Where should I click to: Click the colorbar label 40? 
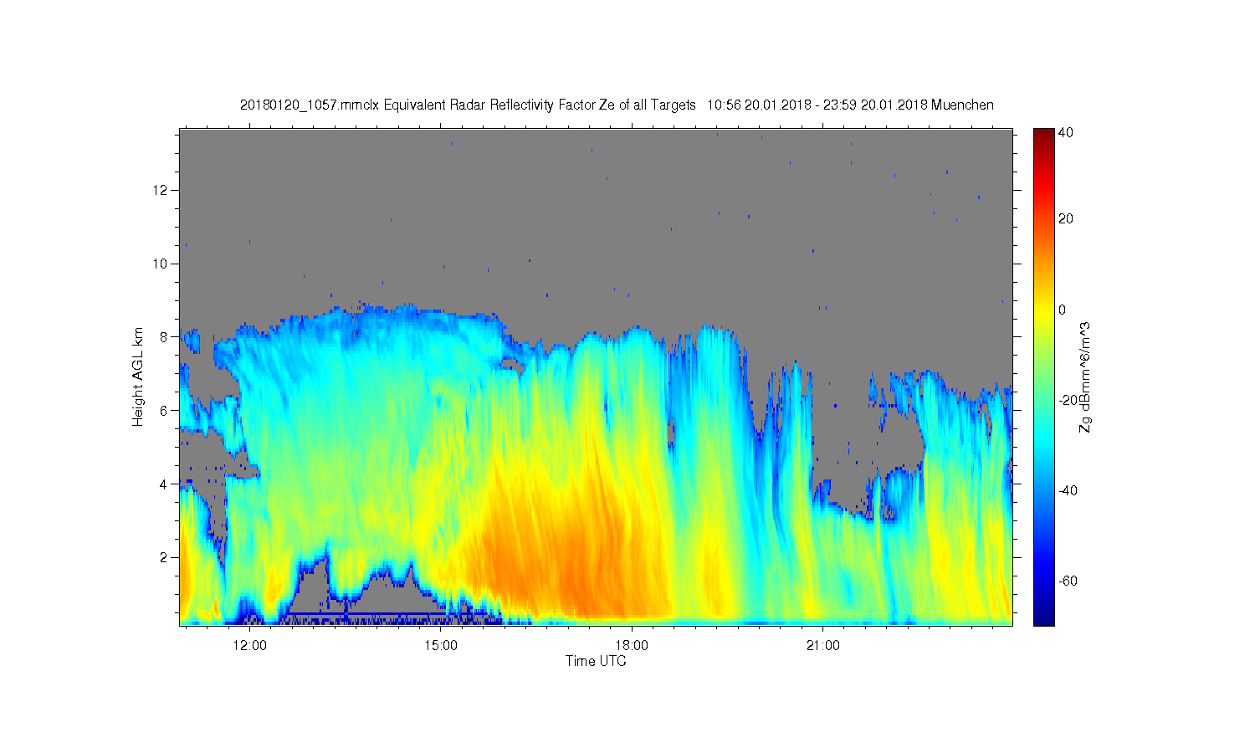tap(1066, 132)
